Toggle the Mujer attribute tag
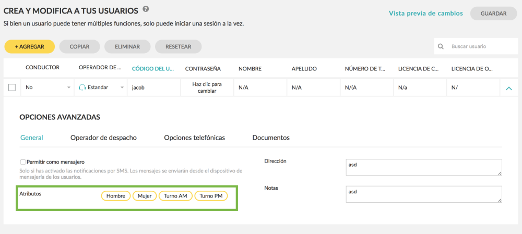Viewport: 522px width, 234px height. click(145, 196)
